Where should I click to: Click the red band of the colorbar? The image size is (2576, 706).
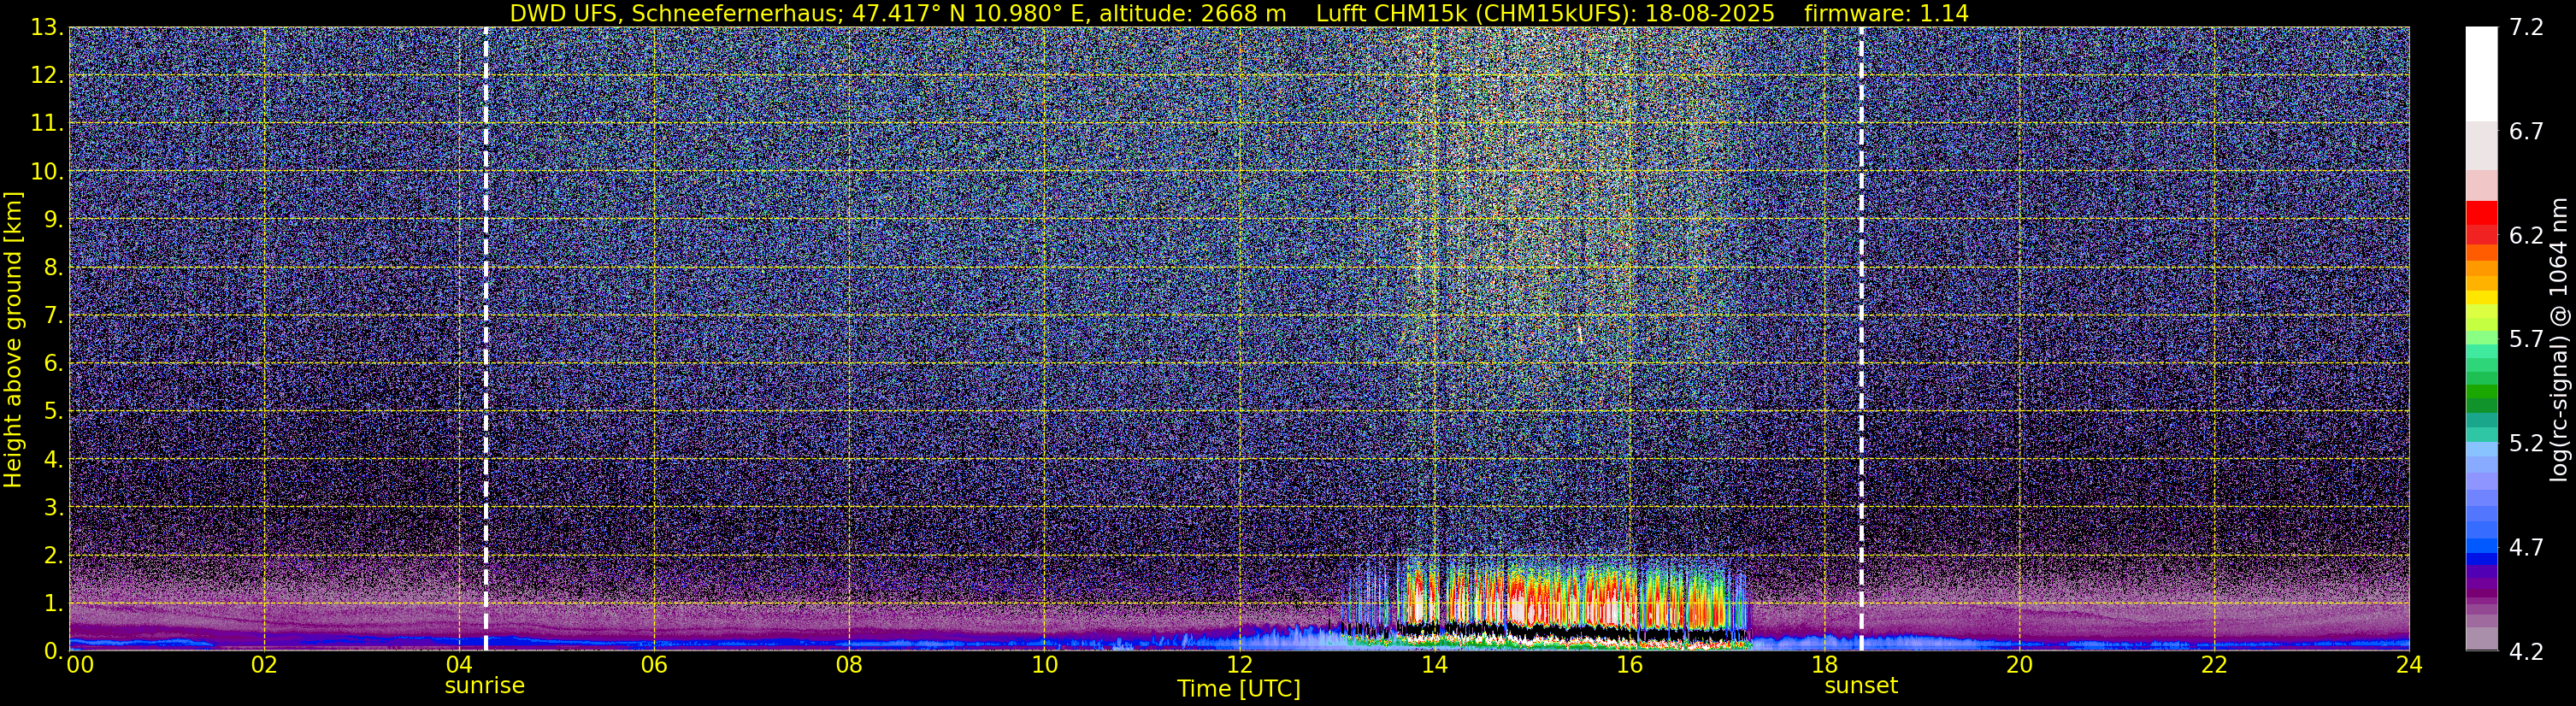pos(2481,213)
